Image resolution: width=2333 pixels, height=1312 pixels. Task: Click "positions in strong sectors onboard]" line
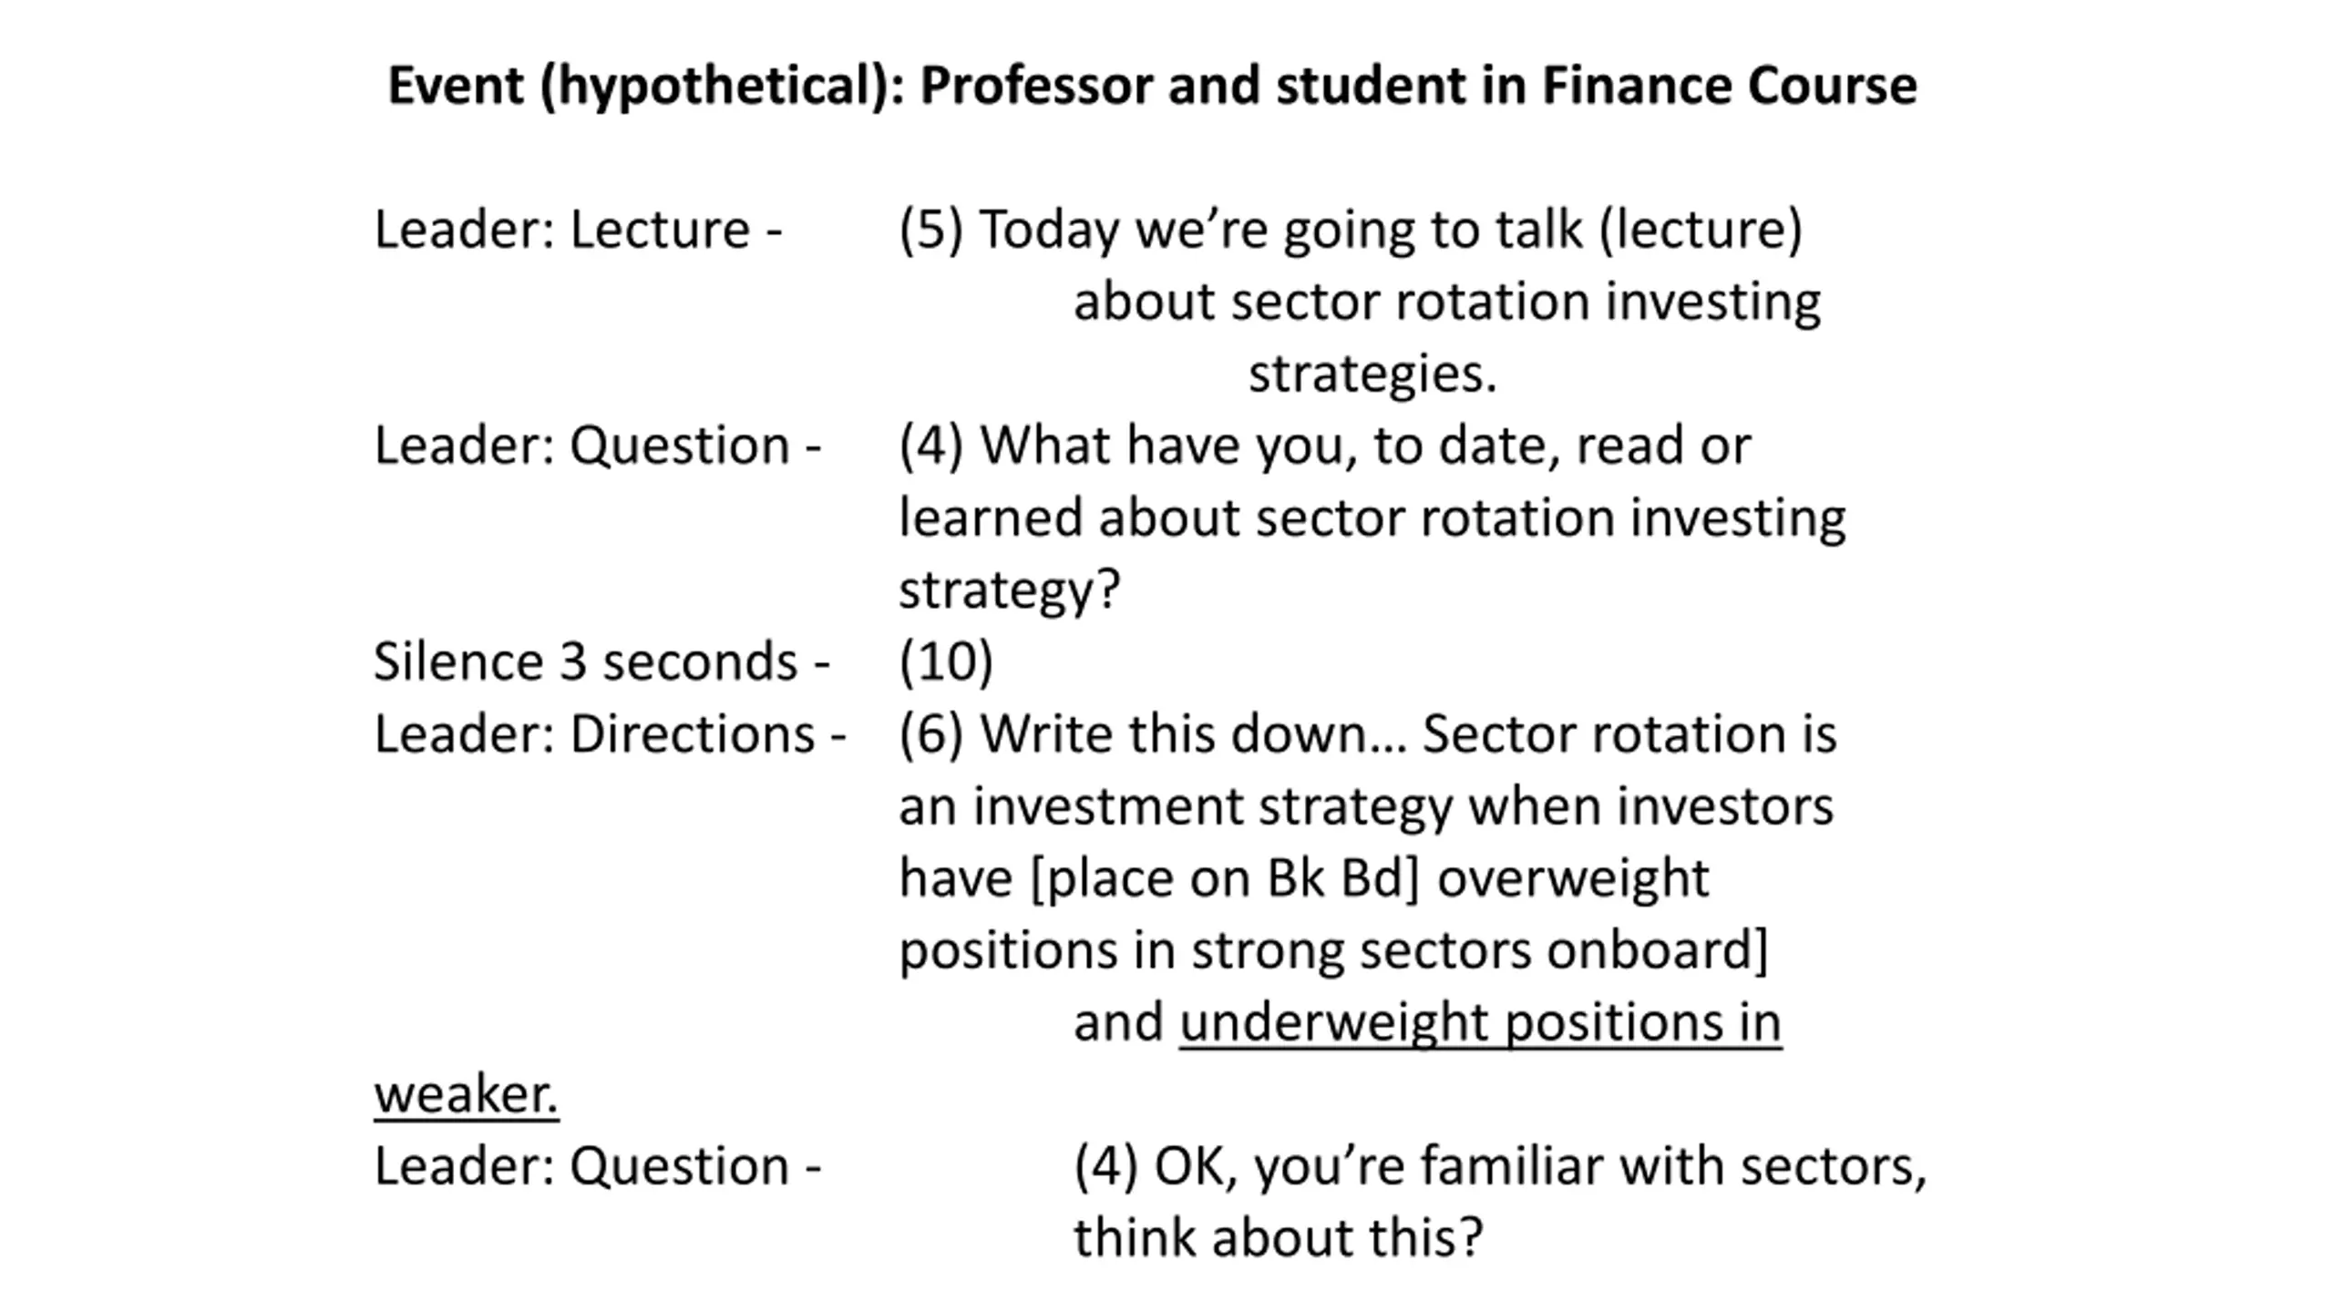(1334, 952)
